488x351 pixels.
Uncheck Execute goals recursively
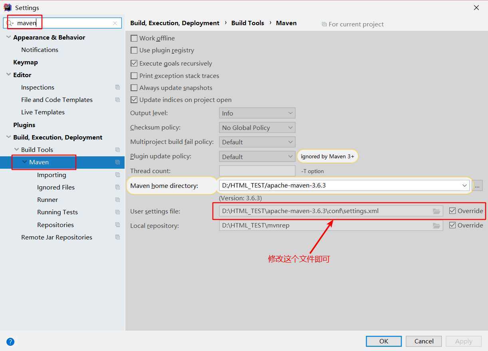pos(134,63)
